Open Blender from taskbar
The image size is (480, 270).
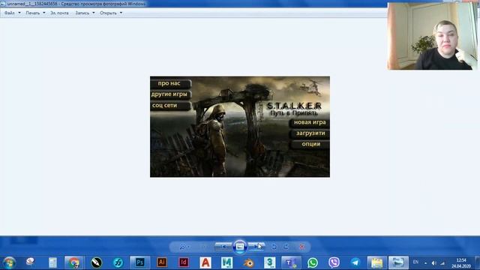point(248,262)
